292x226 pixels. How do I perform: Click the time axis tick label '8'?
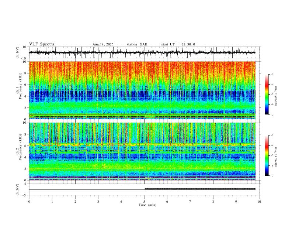coord(213,202)
